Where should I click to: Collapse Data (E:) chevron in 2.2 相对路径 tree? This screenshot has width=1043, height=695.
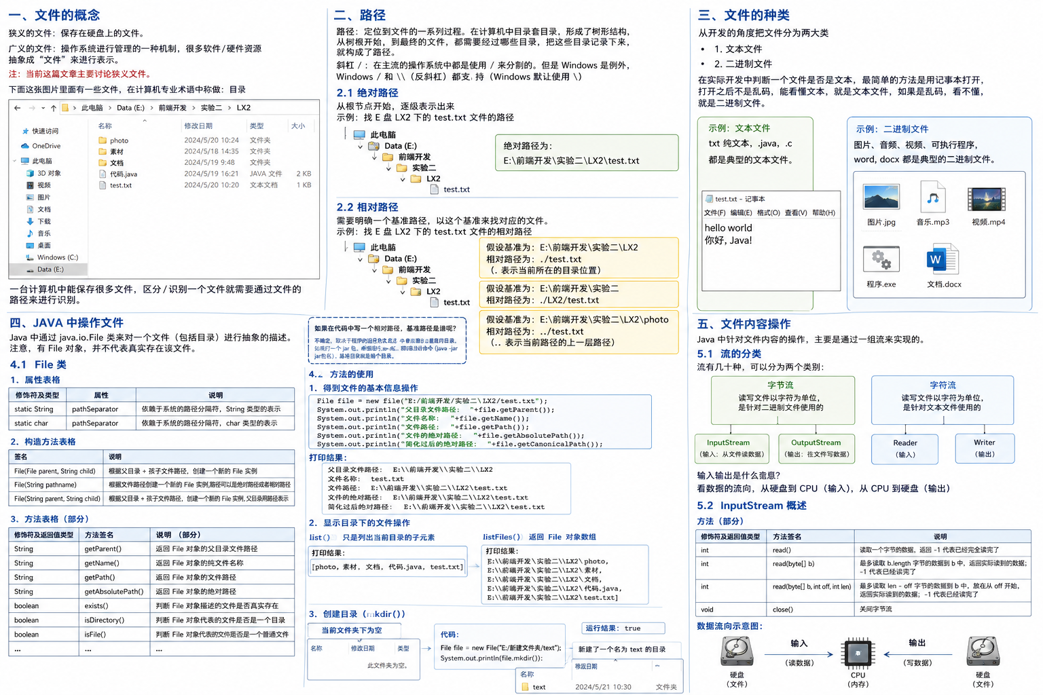[x=361, y=259]
